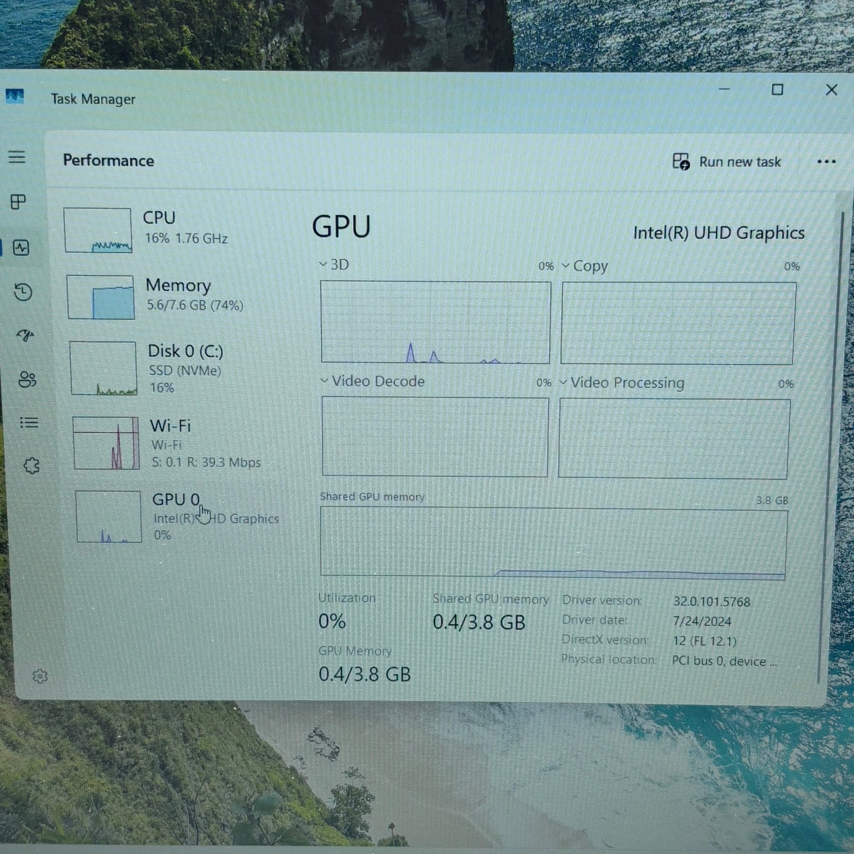Screen dimensions: 854x854
Task: Expand the Video Decode engine dropdown
Action: pos(325,381)
